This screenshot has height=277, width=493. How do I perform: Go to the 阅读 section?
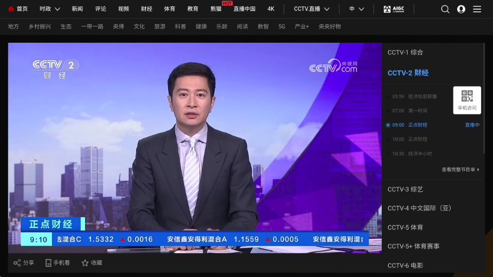[x=243, y=27]
